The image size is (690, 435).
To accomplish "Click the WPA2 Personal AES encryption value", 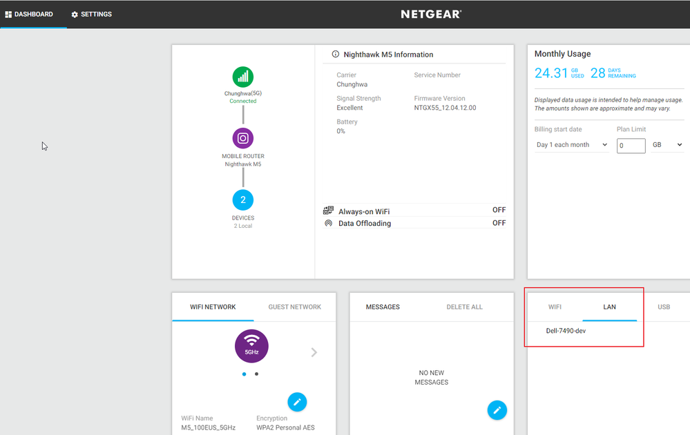I will pos(285,427).
